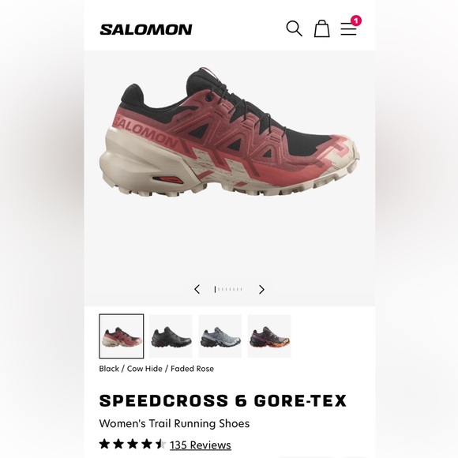Select the all-black shoe color thumbnail
This screenshot has width=458, height=458.
tap(171, 336)
